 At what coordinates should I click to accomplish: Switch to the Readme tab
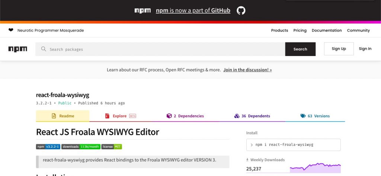[x=63, y=116]
